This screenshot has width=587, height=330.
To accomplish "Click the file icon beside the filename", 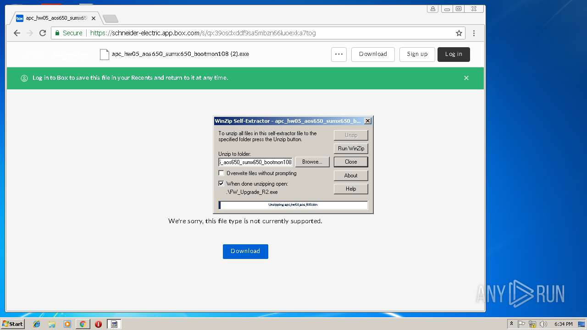I will click(x=104, y=54).
